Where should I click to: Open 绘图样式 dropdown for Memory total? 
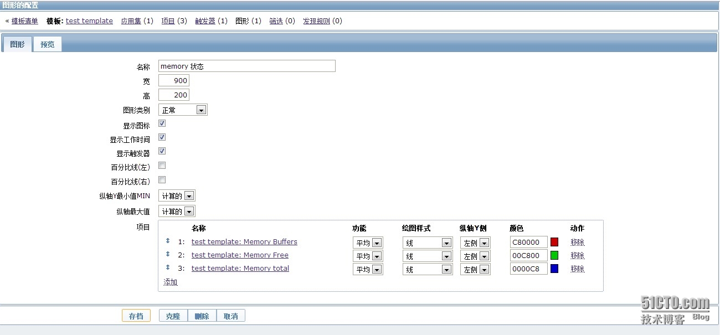(428, 269)
